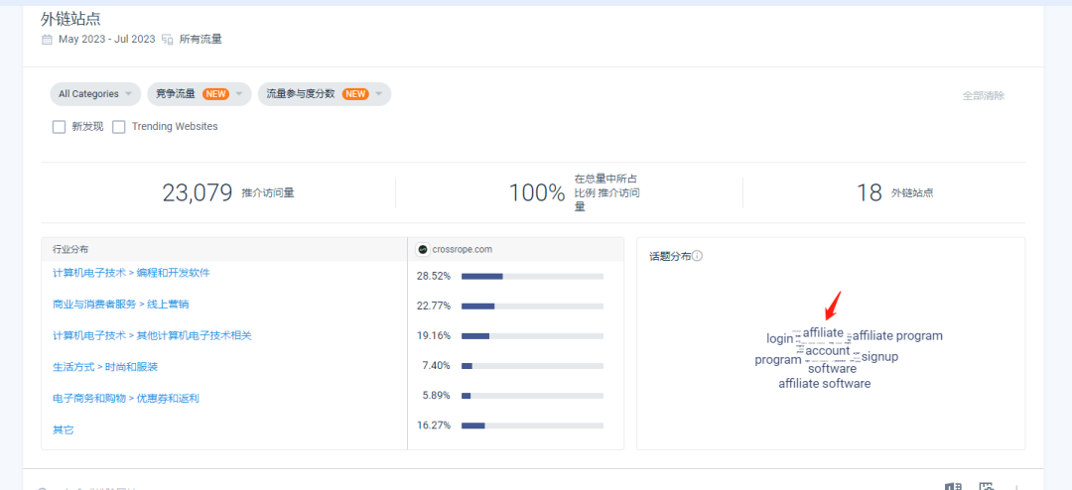Open the 计算机电子技术 > 编程和开发软件 category link

[131, 273]
